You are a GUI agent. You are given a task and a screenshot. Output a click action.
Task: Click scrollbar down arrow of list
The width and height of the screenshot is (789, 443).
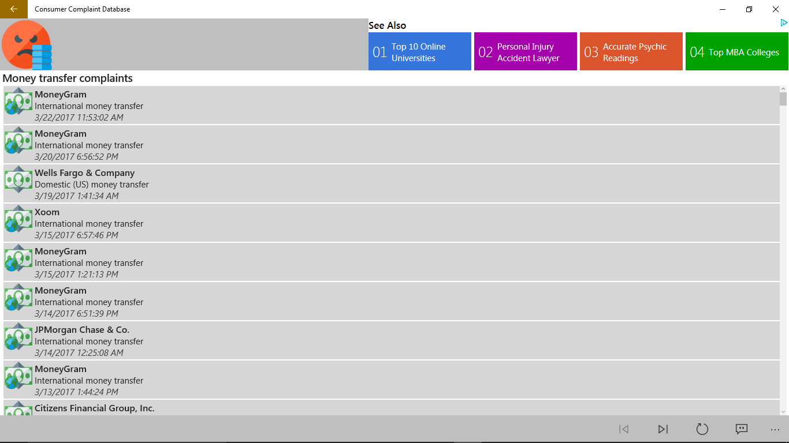(783, 412)
